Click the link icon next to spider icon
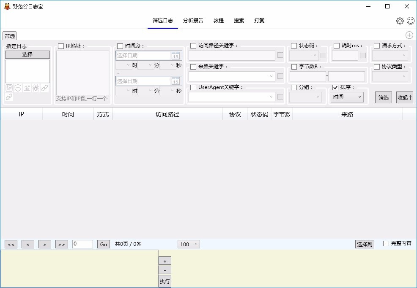 point(45,88)
